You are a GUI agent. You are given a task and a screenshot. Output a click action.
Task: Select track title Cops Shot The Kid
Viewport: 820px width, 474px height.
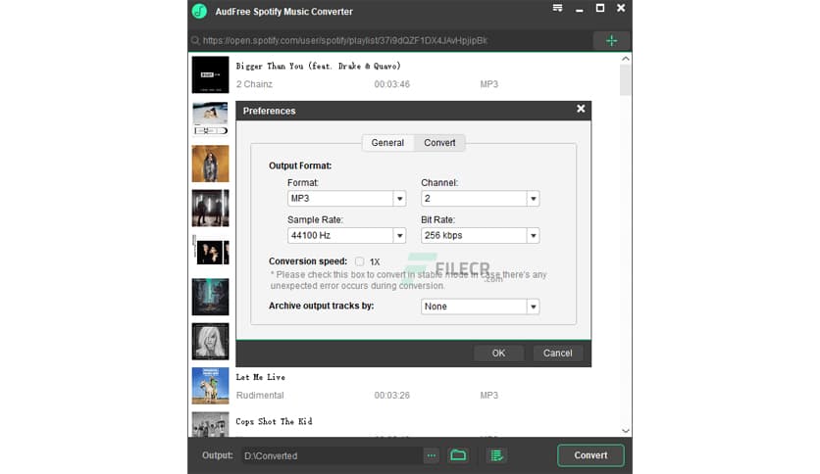(x=274, y=421)
